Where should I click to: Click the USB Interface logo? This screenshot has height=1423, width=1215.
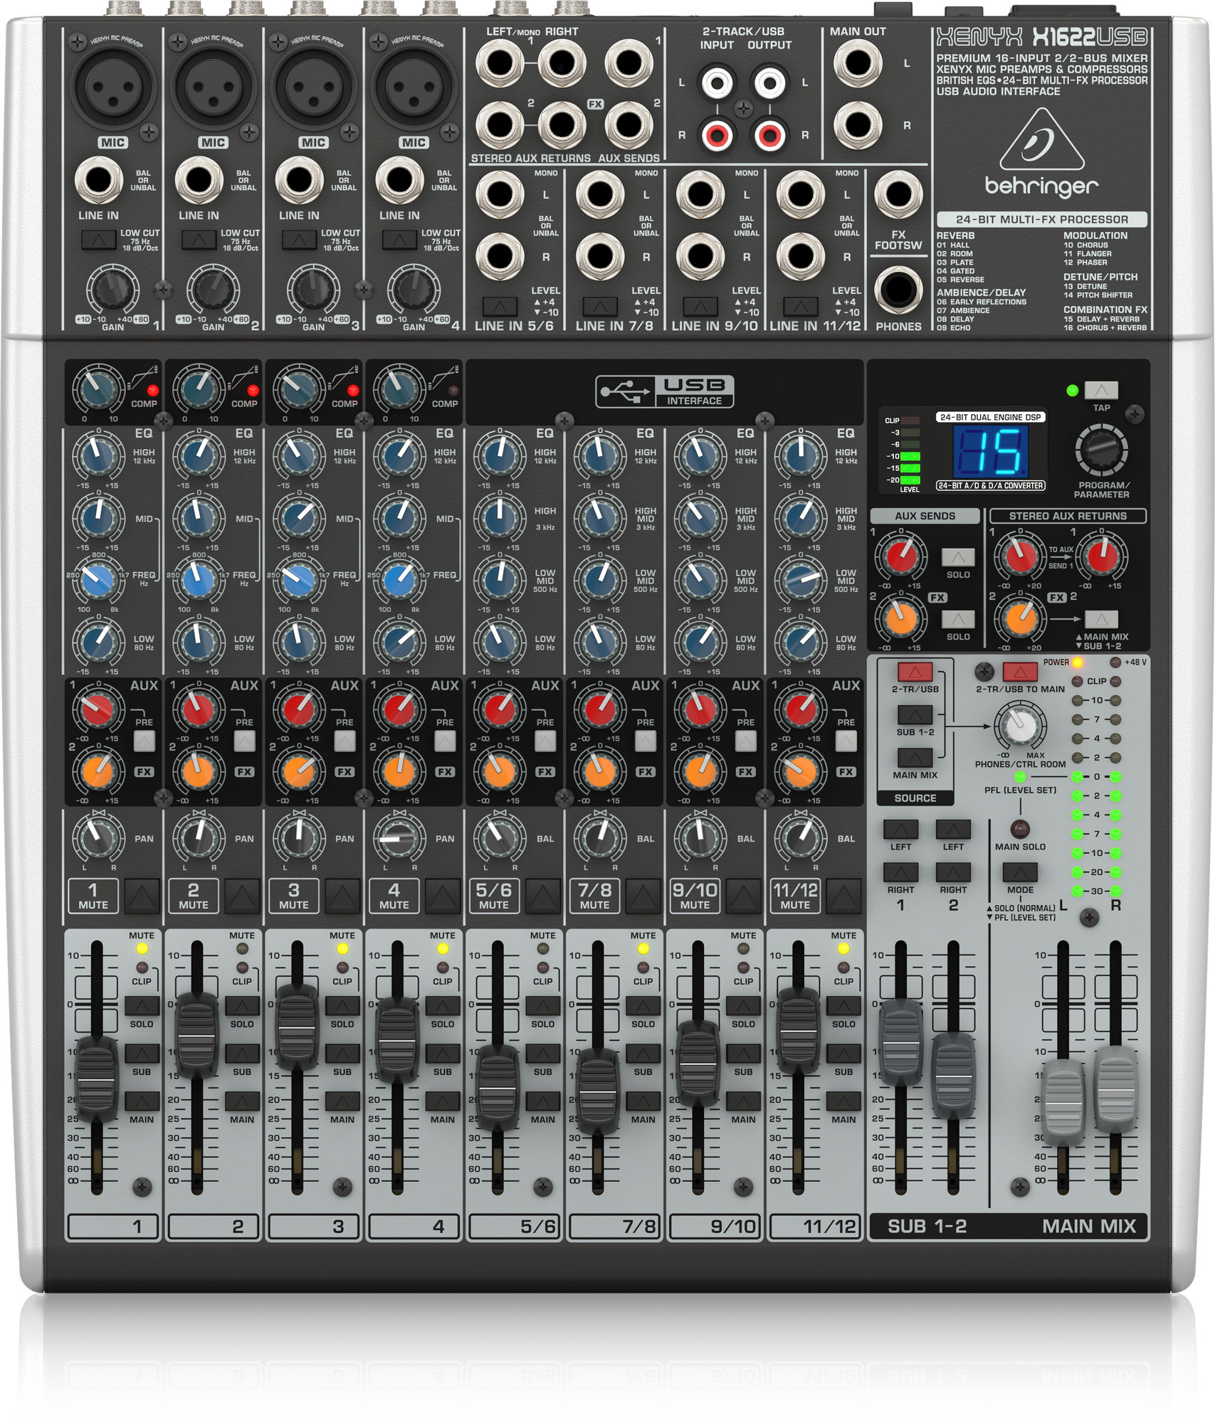point(665,391)
